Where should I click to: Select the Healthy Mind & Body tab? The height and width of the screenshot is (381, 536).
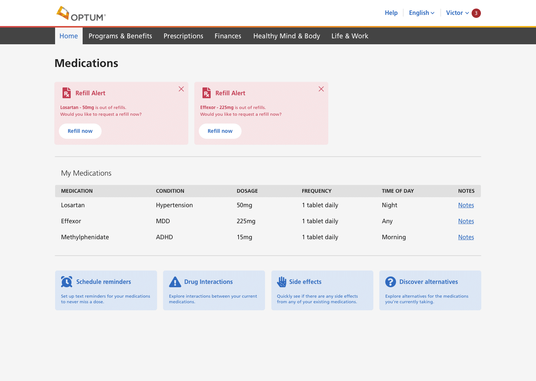point(287,36)
